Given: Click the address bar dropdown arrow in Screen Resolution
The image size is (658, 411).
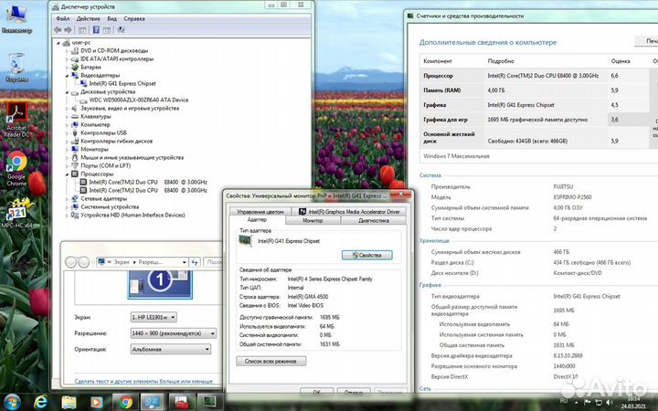Looking at the screenshot, I should (185, 262).
